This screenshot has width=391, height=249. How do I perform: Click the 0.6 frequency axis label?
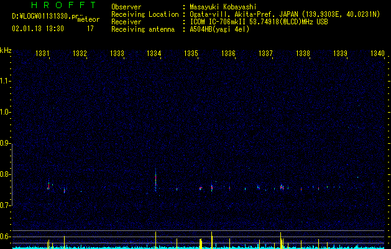click(5, 237)
